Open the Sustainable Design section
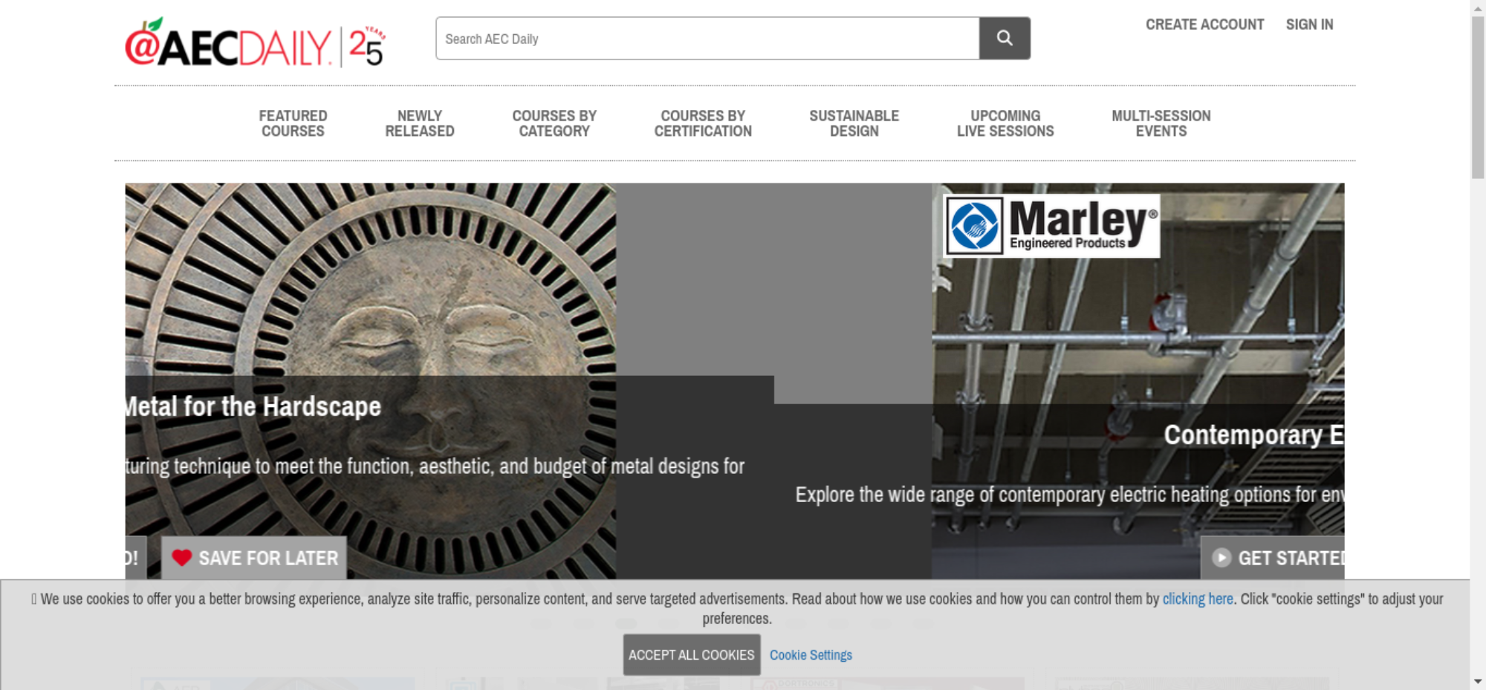This screenshot has width=1486, height=690. 854,123
